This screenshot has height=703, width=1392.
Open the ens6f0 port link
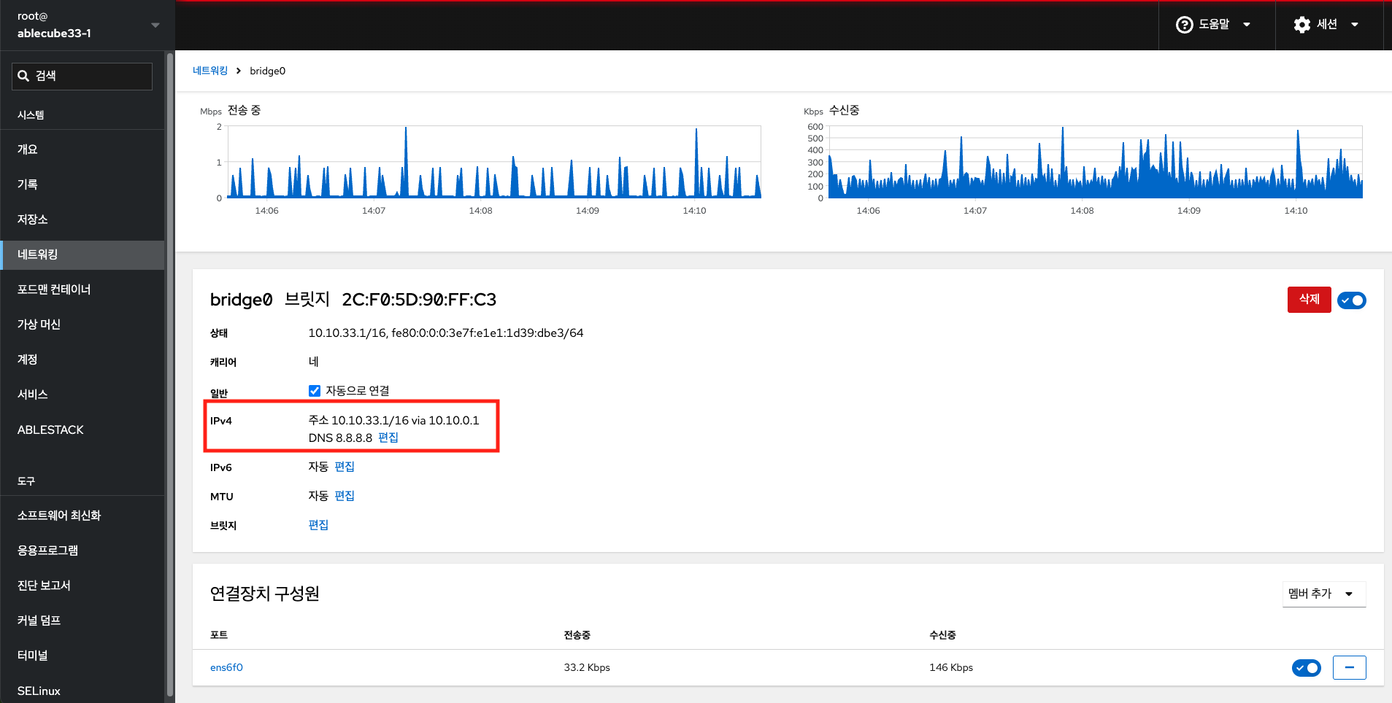tap(226, 667)
